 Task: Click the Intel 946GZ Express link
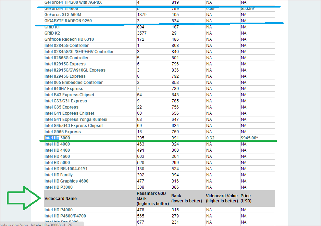[x=64, y=88]
